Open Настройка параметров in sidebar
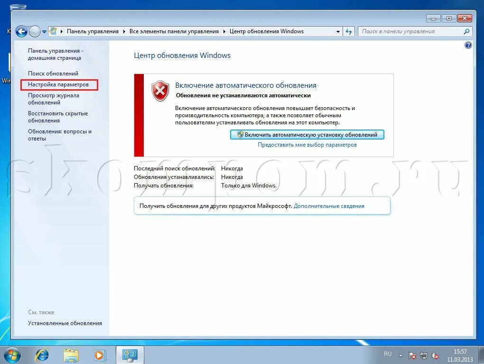The image size is (484, 364). (58, 84)
